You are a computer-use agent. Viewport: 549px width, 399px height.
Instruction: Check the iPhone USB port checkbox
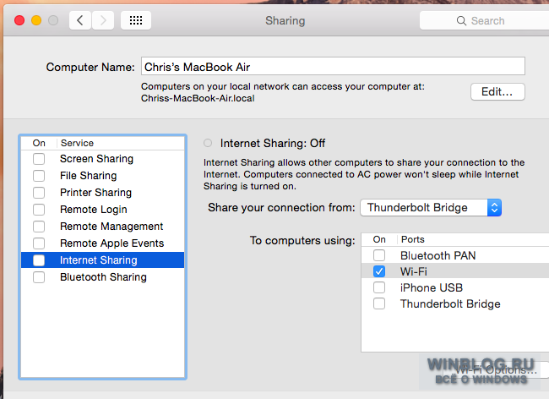(379, 287)
